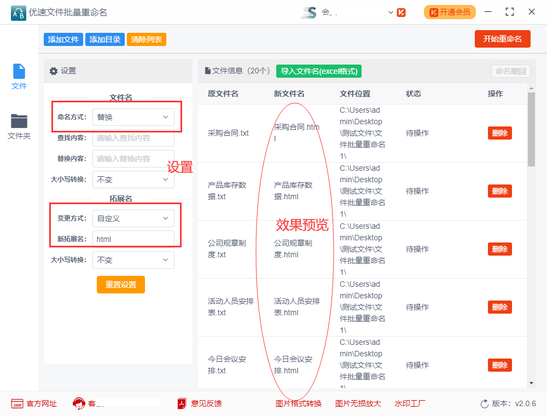The height and width of the screenshot is (416, 547).
Task: Click 添加文件 button
Action: point(63,39)
